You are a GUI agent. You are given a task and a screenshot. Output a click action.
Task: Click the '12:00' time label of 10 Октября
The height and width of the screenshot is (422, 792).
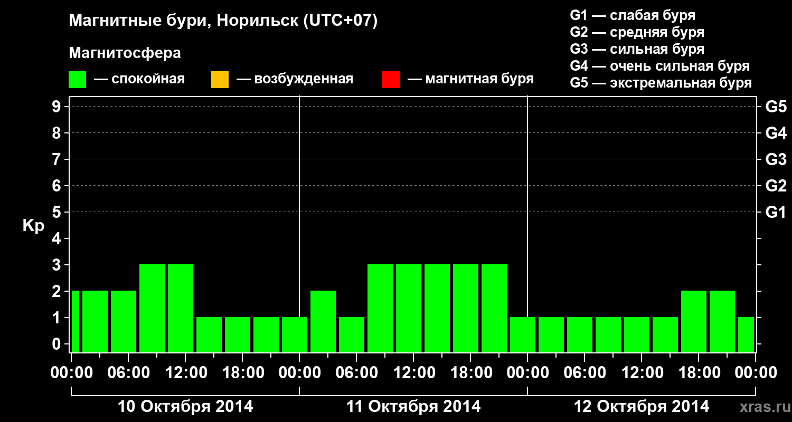point(185,372)
